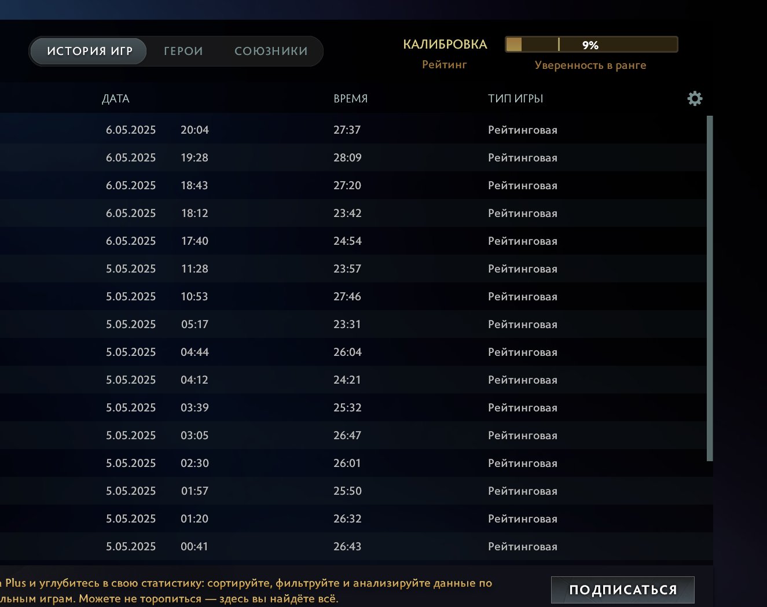This screenshot has width=767, height=607.
Task: Switch to the ГЕРОИ tab
Action: point(183,51)
